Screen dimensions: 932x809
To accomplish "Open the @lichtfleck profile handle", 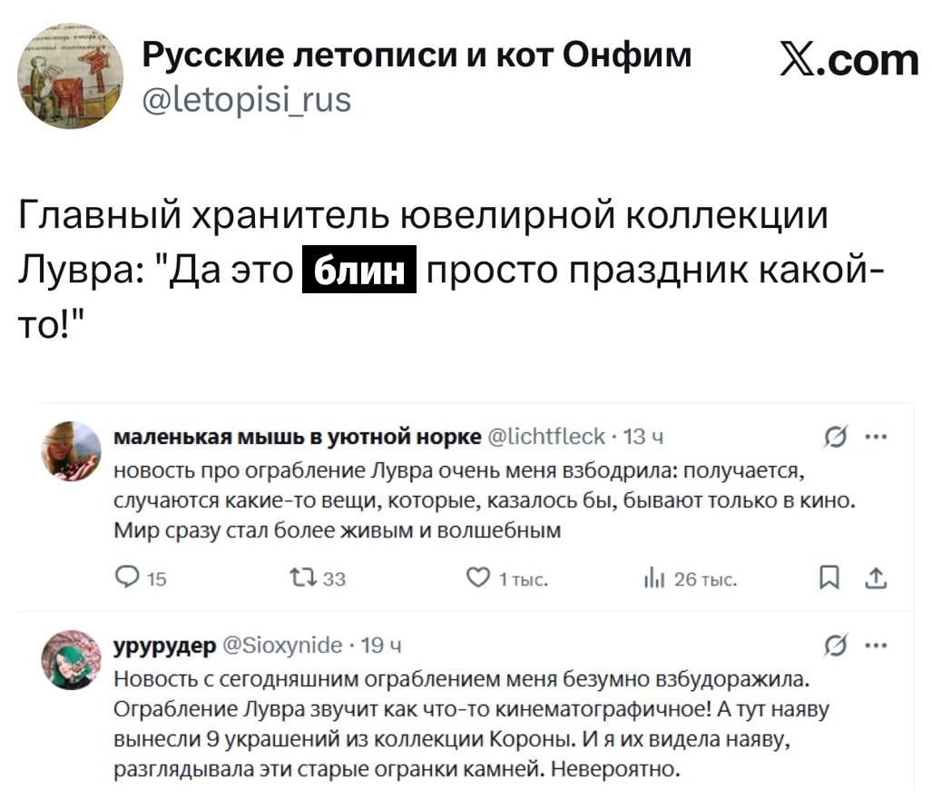I will [546, 438].
